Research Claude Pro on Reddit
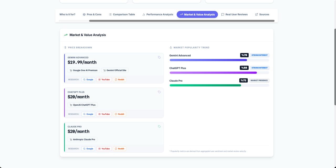The image size is (336, 168). (119, 149)
